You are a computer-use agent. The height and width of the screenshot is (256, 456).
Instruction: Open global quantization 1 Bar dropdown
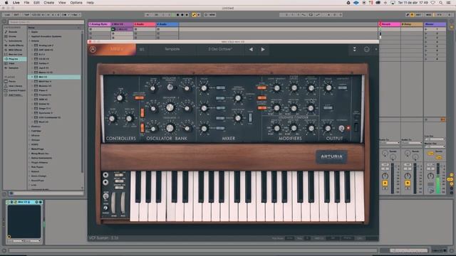click(x=76, y=15)
